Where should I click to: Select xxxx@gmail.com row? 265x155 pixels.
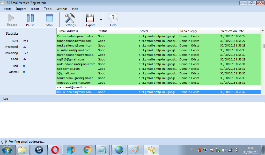(x=158, y=69)
